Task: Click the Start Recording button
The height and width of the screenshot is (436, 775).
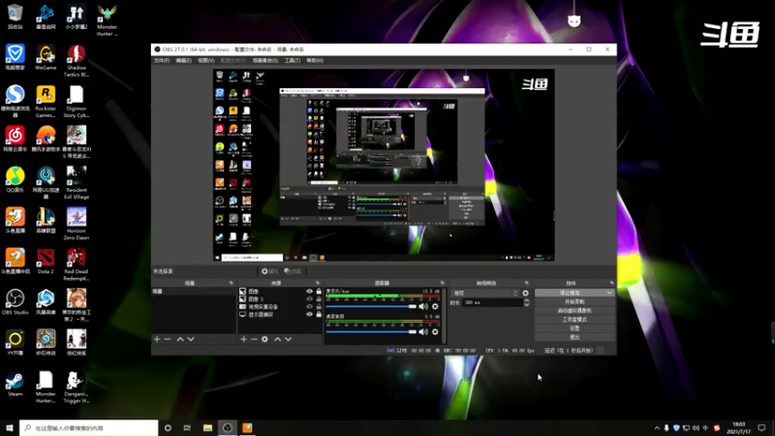Action: point(574,301)
